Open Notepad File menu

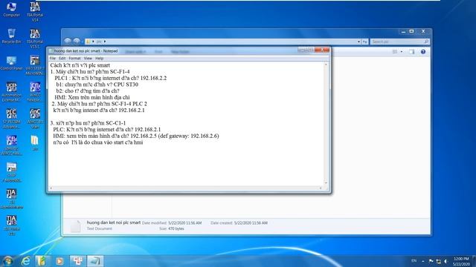tap(53, 58)
